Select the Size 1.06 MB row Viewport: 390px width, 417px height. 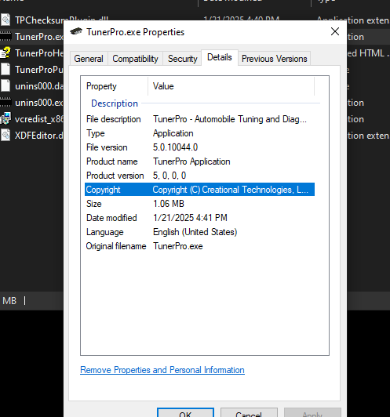click(199, 204)
